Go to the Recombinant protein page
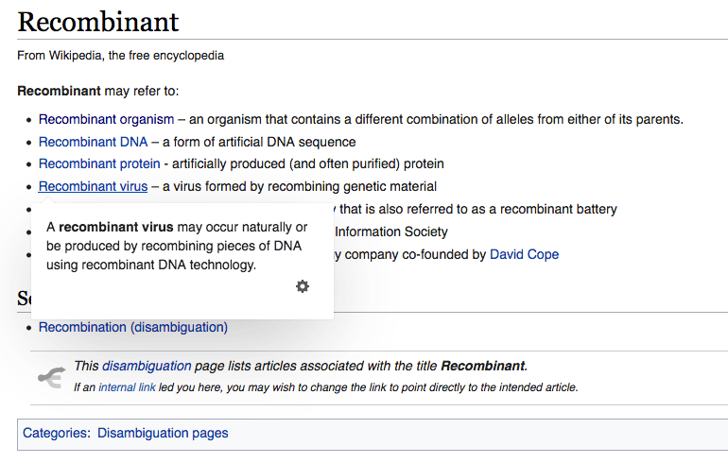Image resolution: width=728 pixels, height=463 pixels. click(x=99, y=164)
